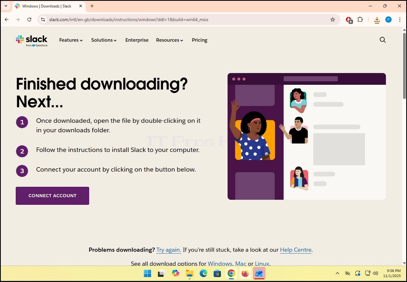View site information icon in address bar
This screenshot has width=407, height=282.
pos(43,19)
